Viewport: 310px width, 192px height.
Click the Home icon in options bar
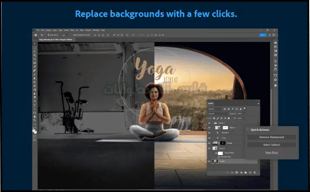click(35, 35)
